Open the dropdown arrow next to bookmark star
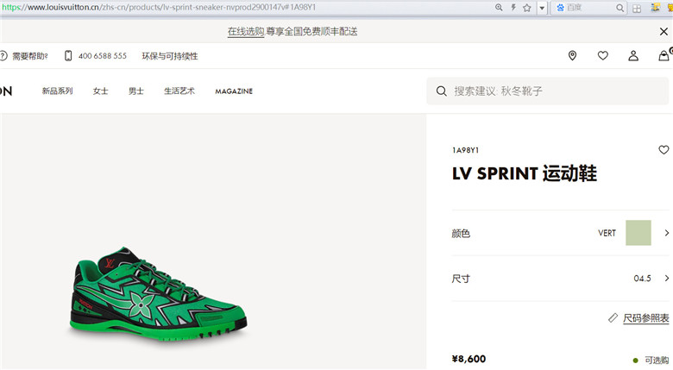The image size is (673, 370). (542, 8)
